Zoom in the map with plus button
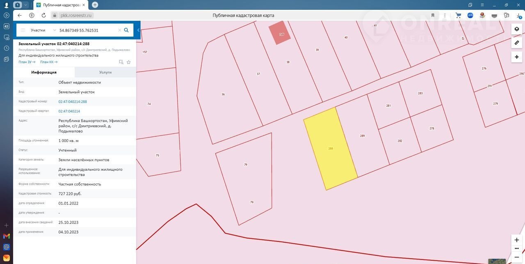 516,240
